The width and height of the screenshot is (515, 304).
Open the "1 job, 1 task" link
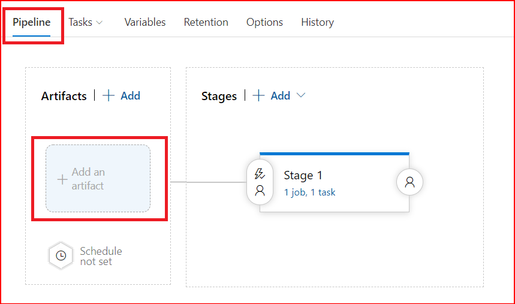(309, 192)
